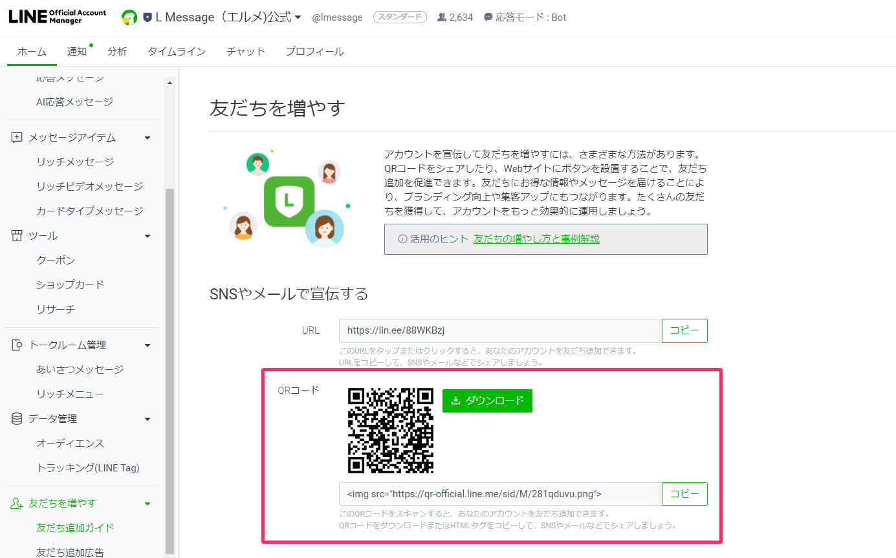Open リサーチ in sidebar

pyautogui.click(x=56, y=309)
